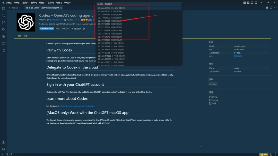
Task: Open the Customize Layout icon in title bar
Action: point(248,3)
